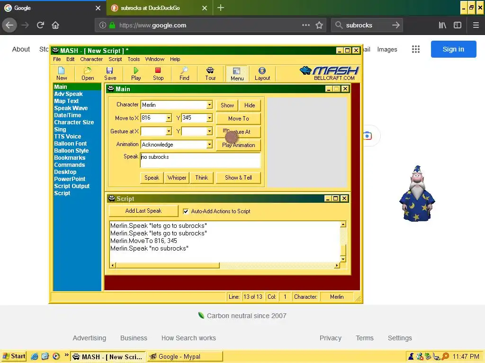The width and height of the screenshot is (485, 363).
Task: Open the Find tool in MASH toolbar
Action: click(184, 73)
